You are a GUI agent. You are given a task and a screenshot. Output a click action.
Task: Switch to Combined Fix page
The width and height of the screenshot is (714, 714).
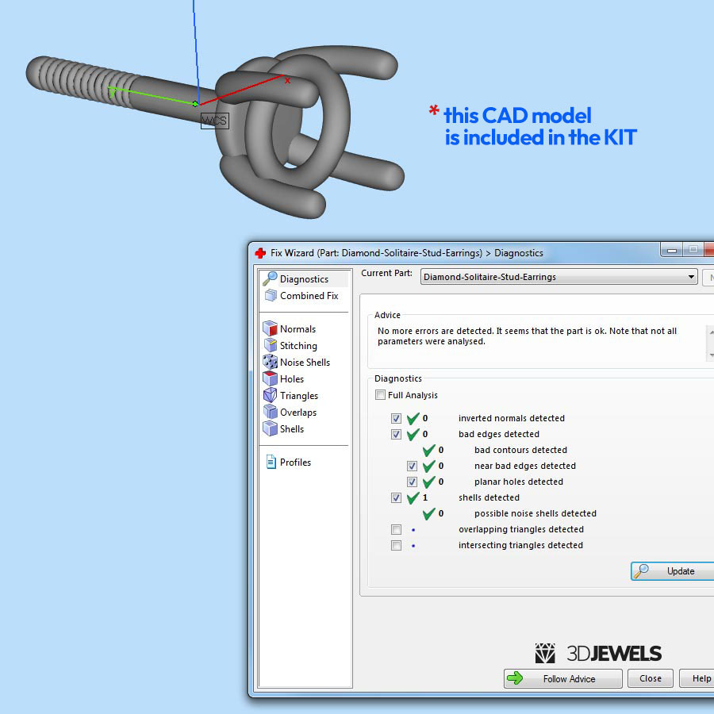309,296
